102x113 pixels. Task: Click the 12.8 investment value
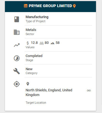tap(34, 43)
